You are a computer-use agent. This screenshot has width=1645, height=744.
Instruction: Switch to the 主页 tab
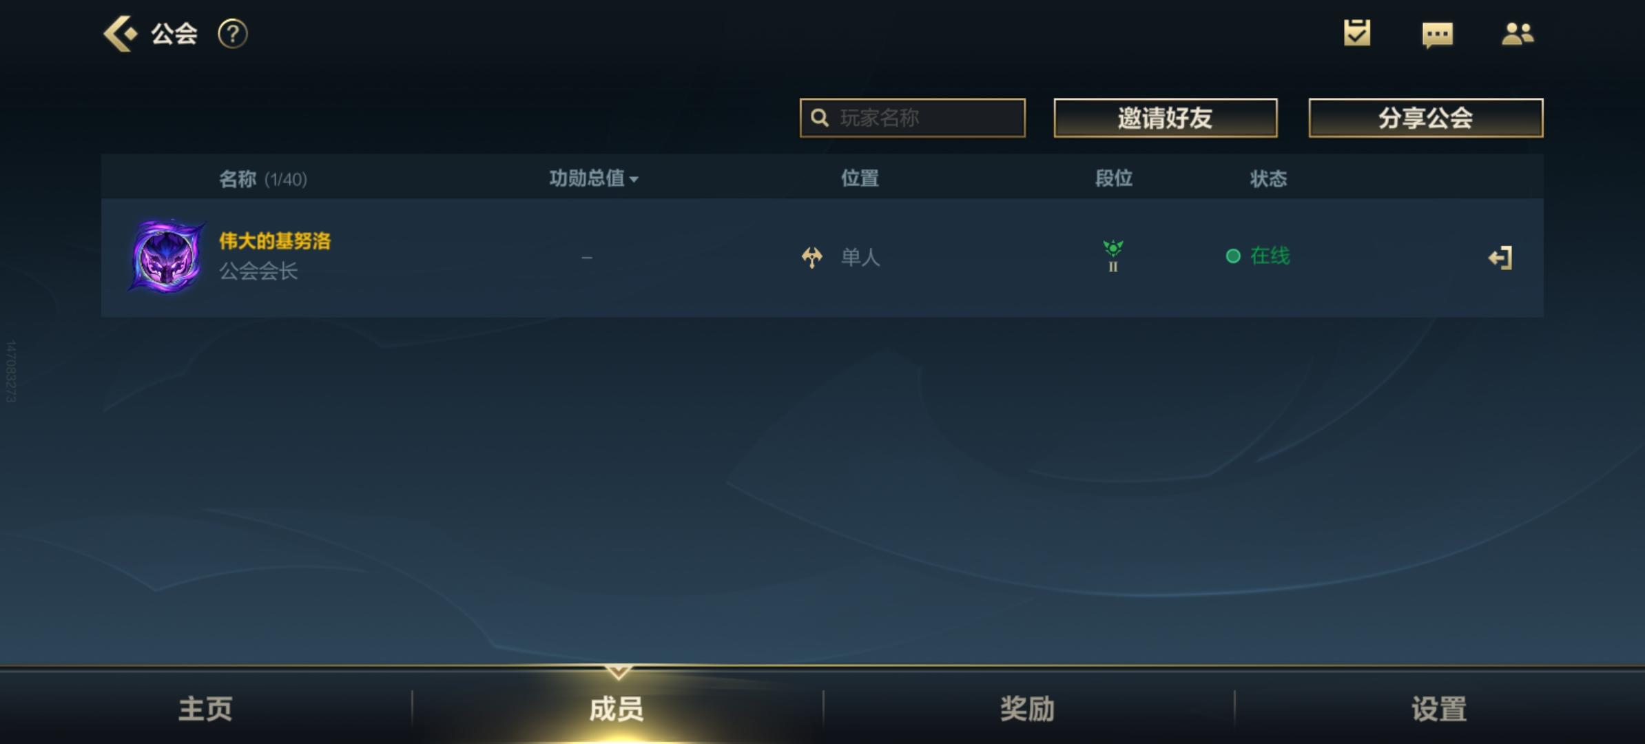pyautogui.click(x=205, y=708)
